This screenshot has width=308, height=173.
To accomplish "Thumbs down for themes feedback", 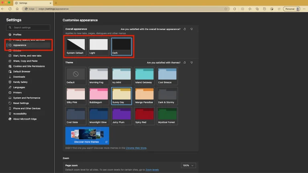I will (x=192, y=62).
